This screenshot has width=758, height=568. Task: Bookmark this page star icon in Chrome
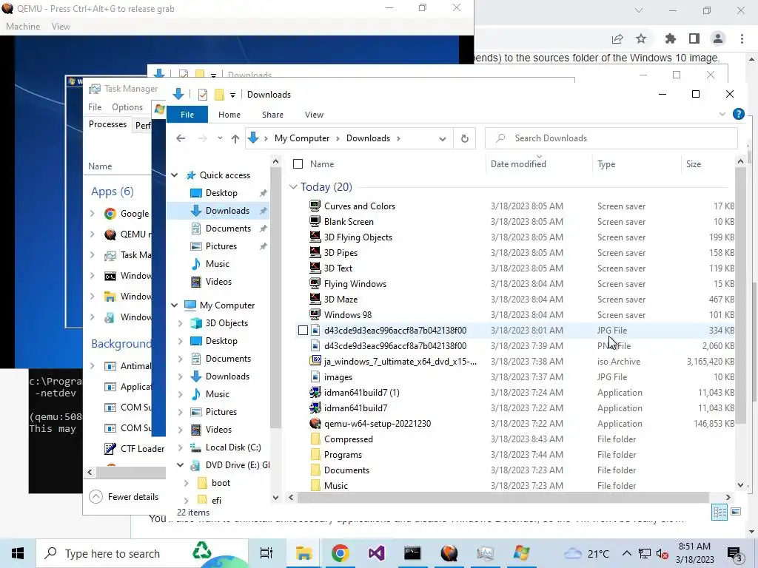pos(641,38)
